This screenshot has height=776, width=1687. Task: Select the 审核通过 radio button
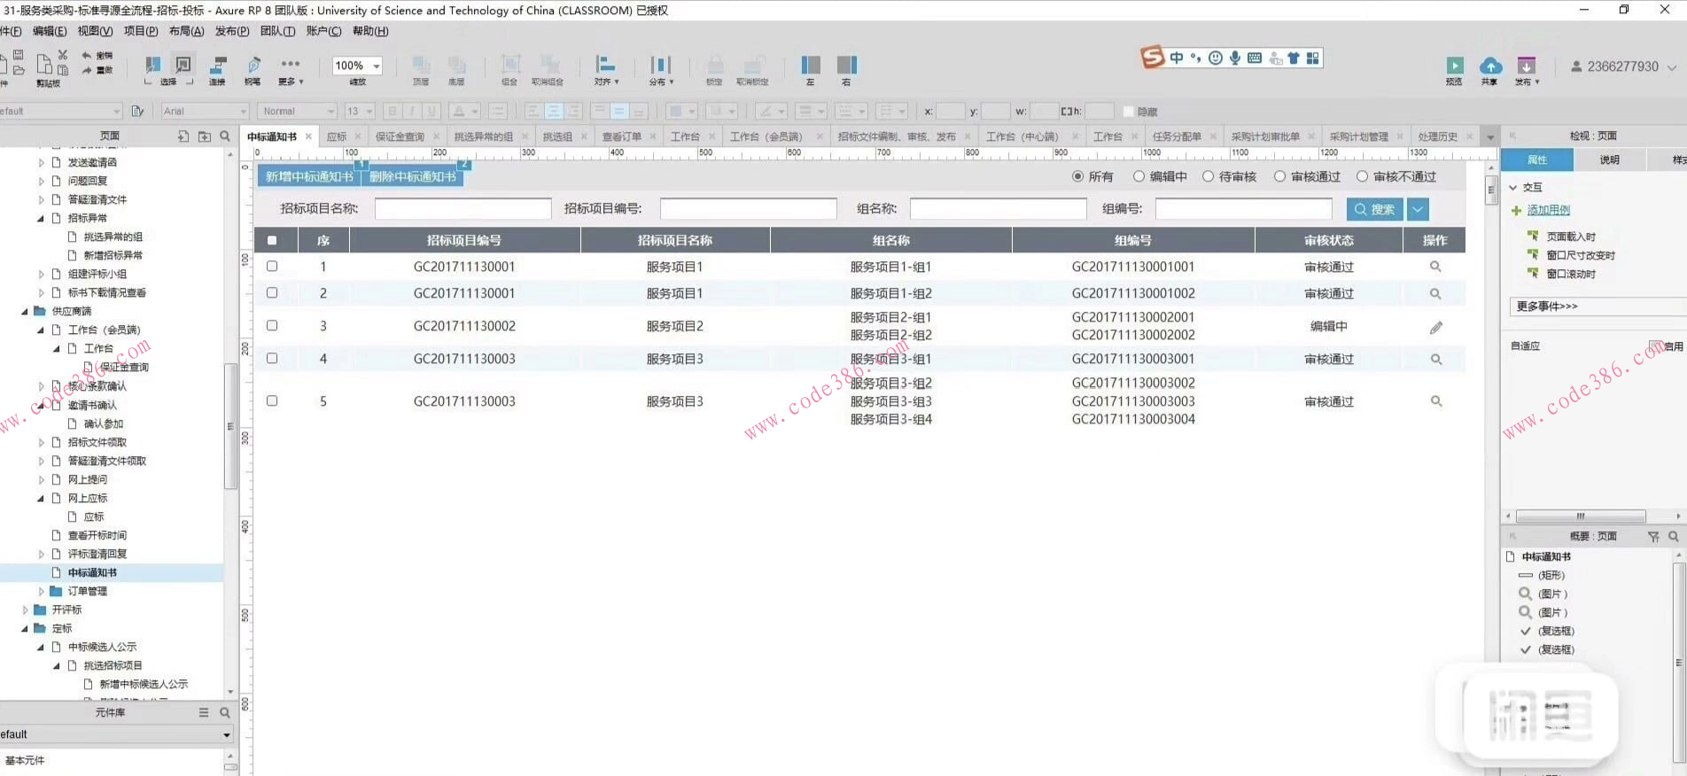pyautogui.click(x=1279, y=176)
